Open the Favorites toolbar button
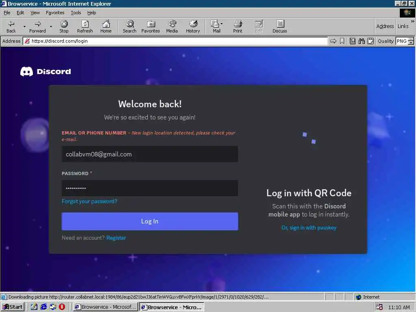 pyautogui.click(x=150, y=26)
